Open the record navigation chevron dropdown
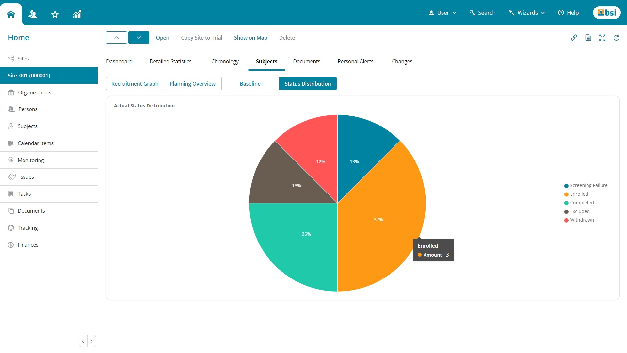Screen dimensions: 627x353 [x=138, y=37]
